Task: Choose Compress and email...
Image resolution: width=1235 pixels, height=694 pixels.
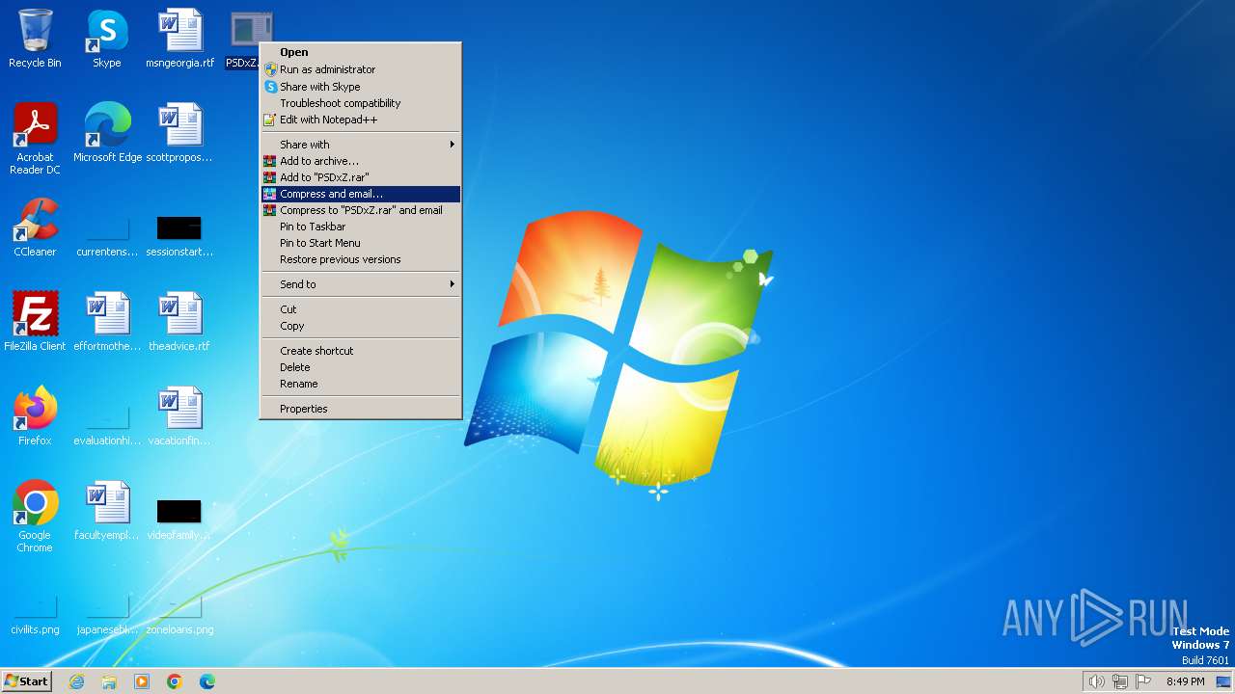Action: (x=361, y=194)
